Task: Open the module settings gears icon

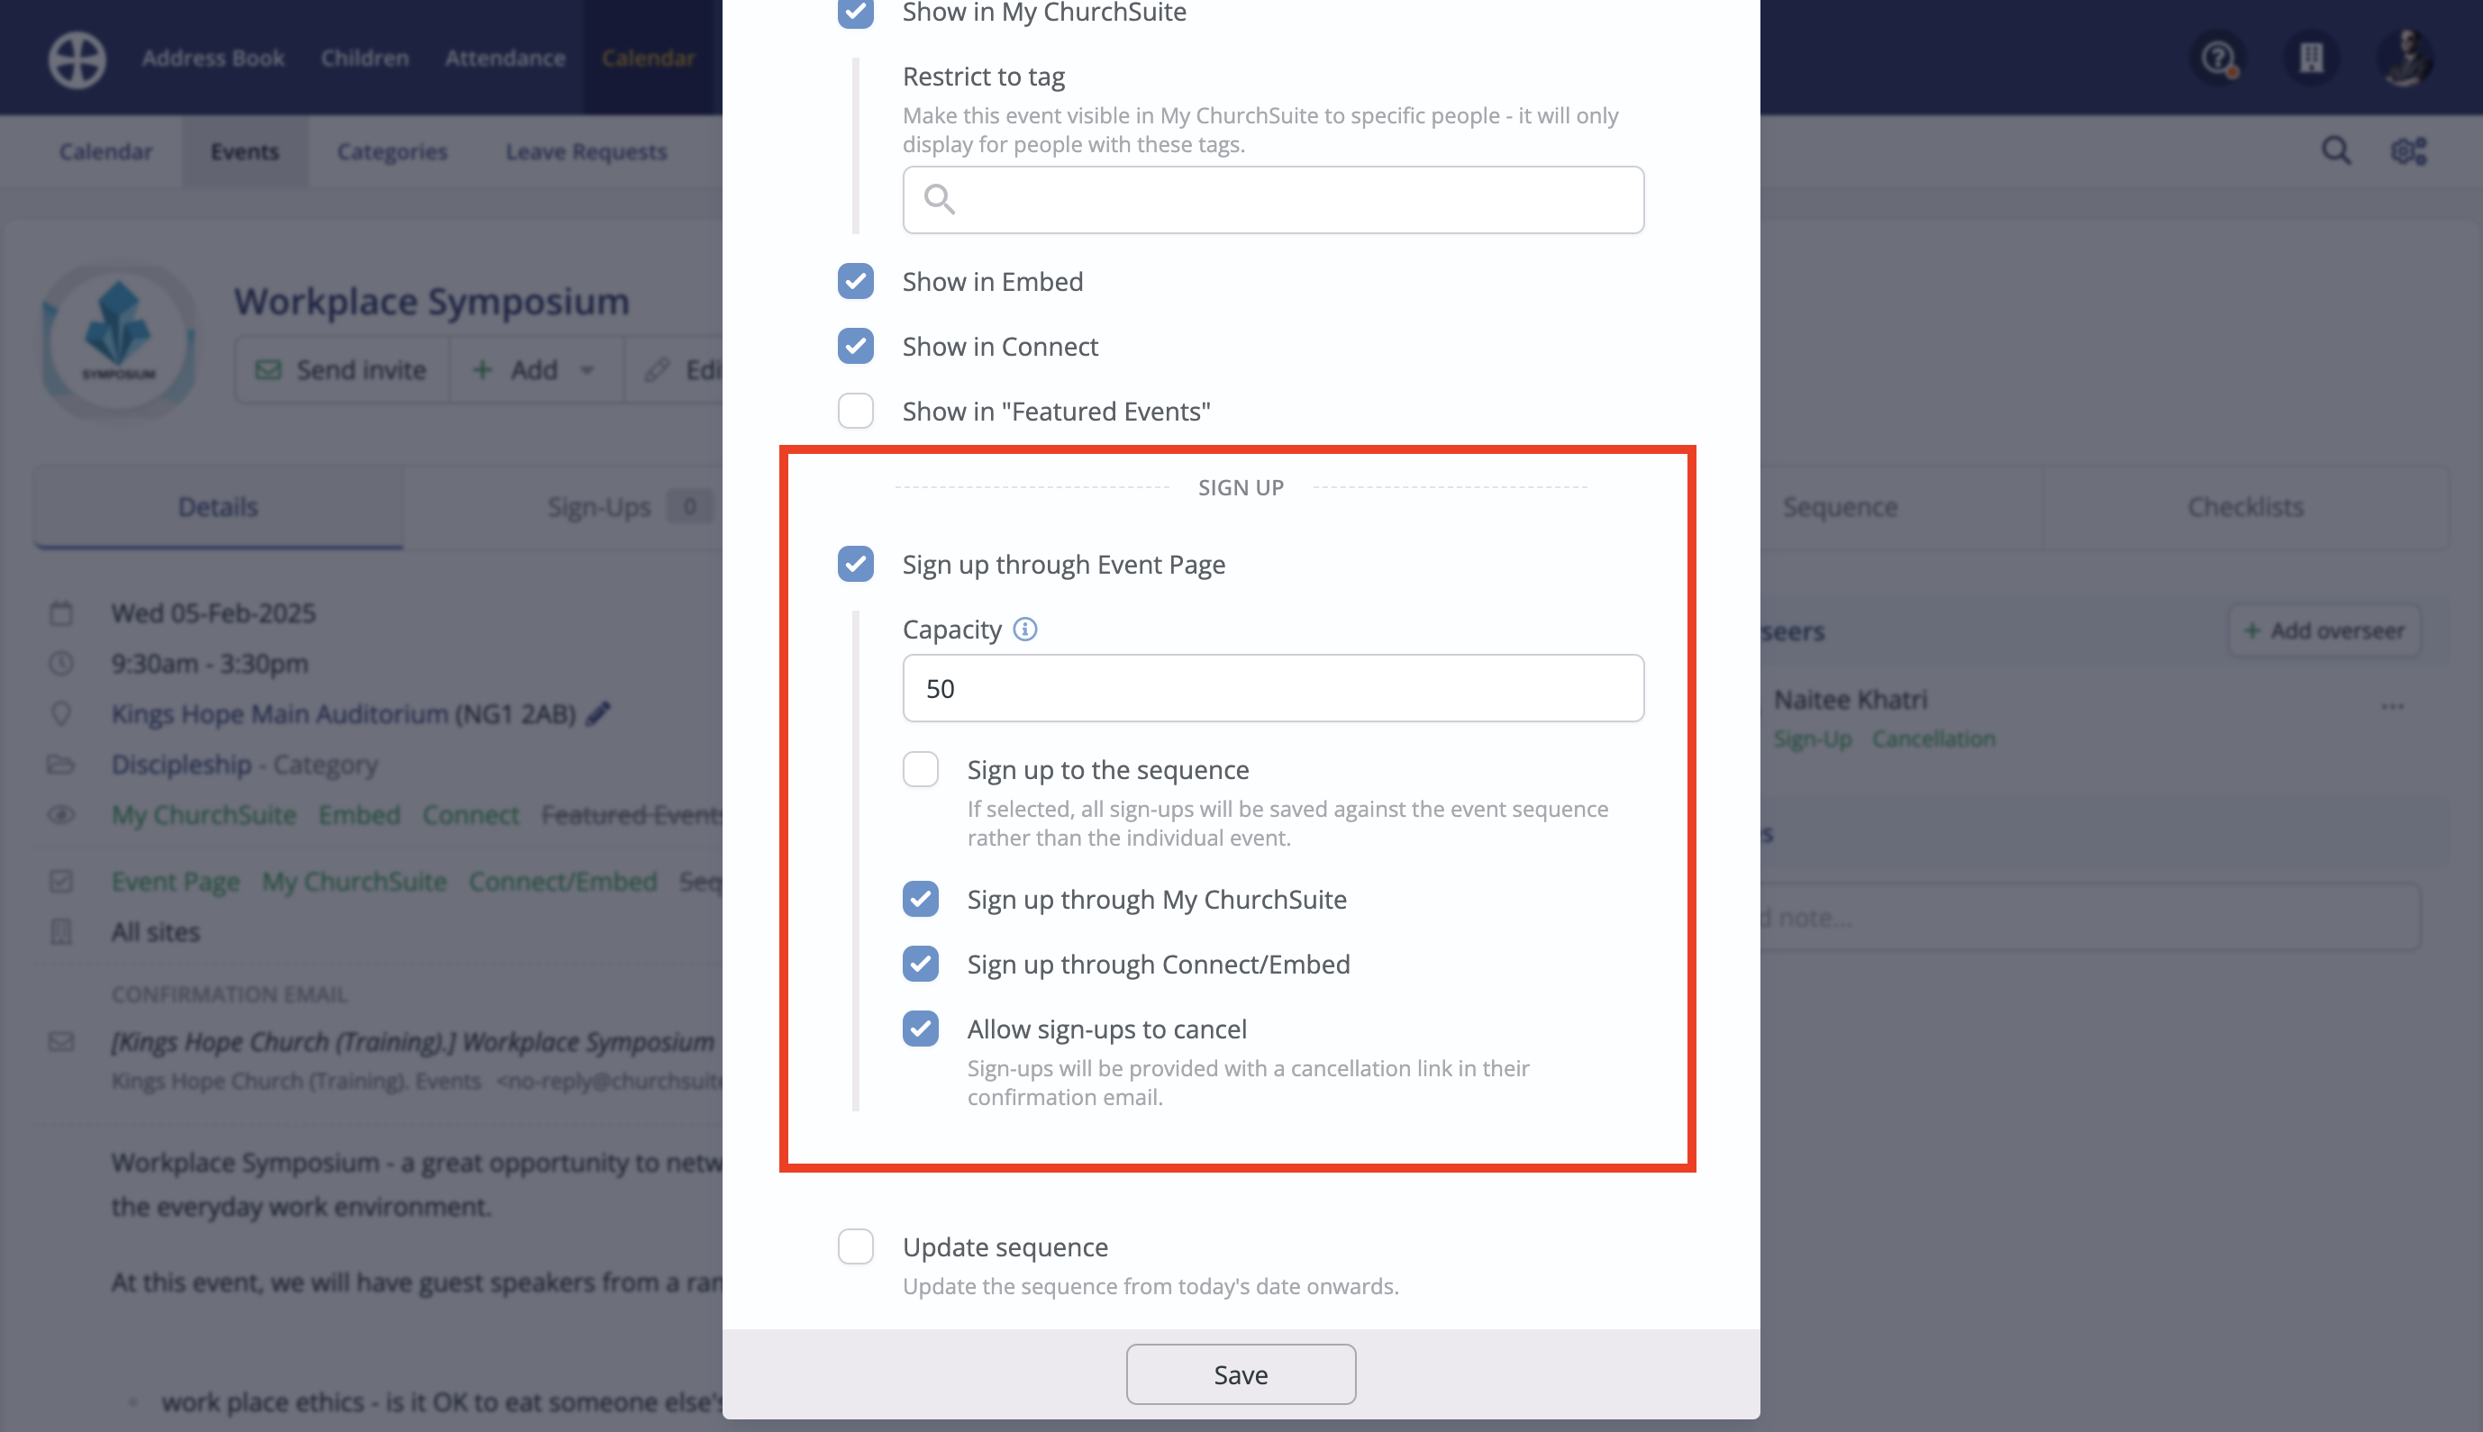Action: point(2409,150)
